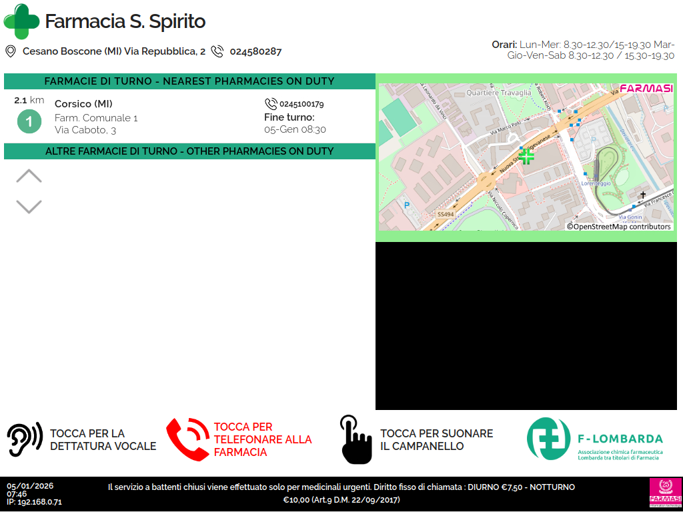683x512 pixels.
Task: Tap the pointing hand bell icon
Action: (356, 439)
